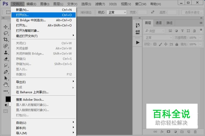Open the layers panel options menu
The width and height of the screenshot is (205, 136).
pos(201,23)
